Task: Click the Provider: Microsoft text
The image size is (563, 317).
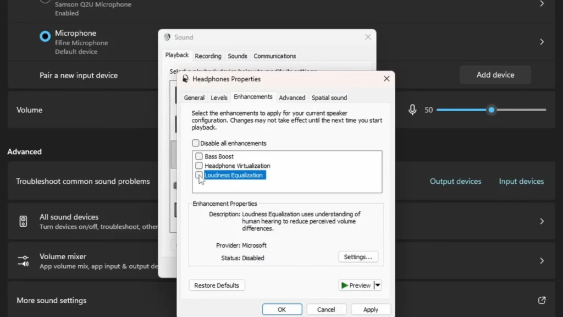Action: 241,245
